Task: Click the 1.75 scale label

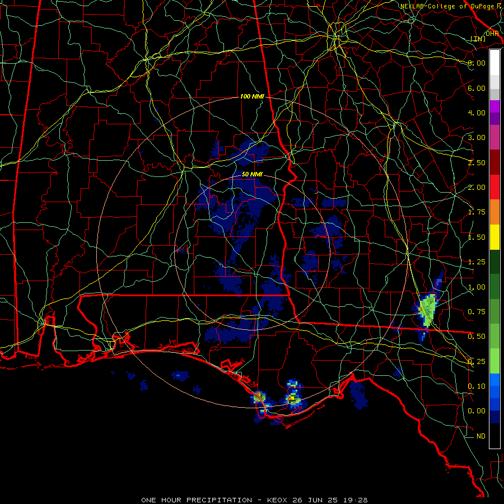Action: click(x=477, y=212)
